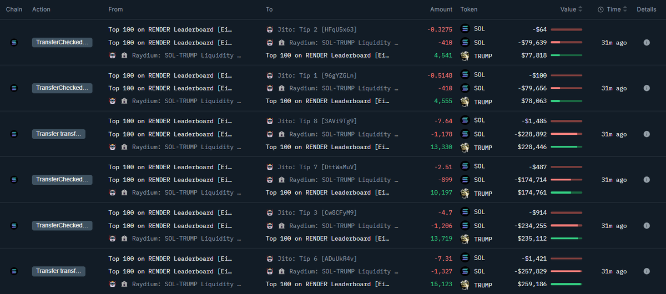
Task: Open the Jito: Tip 6 [ADuUkR4v] address
Action: click(x=317, y=258)
